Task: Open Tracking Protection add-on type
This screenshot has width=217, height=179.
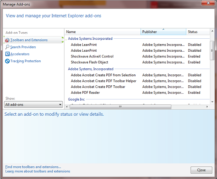Action: pos(26,61)
